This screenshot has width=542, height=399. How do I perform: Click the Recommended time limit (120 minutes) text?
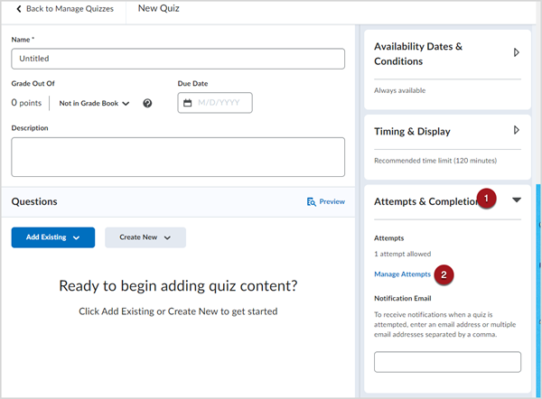435,161
